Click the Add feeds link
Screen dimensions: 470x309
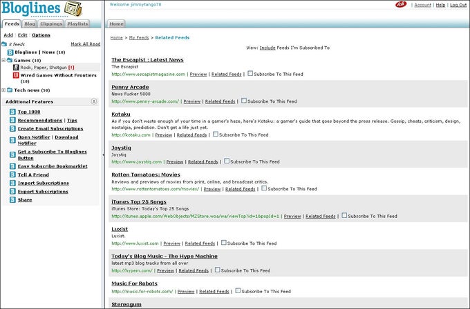pyautogui.click(x=8, y=35)
